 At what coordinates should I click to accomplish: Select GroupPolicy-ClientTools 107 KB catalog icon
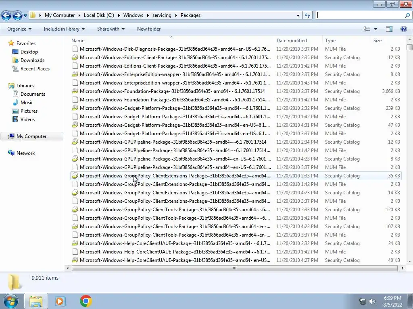tap(75, 227)
